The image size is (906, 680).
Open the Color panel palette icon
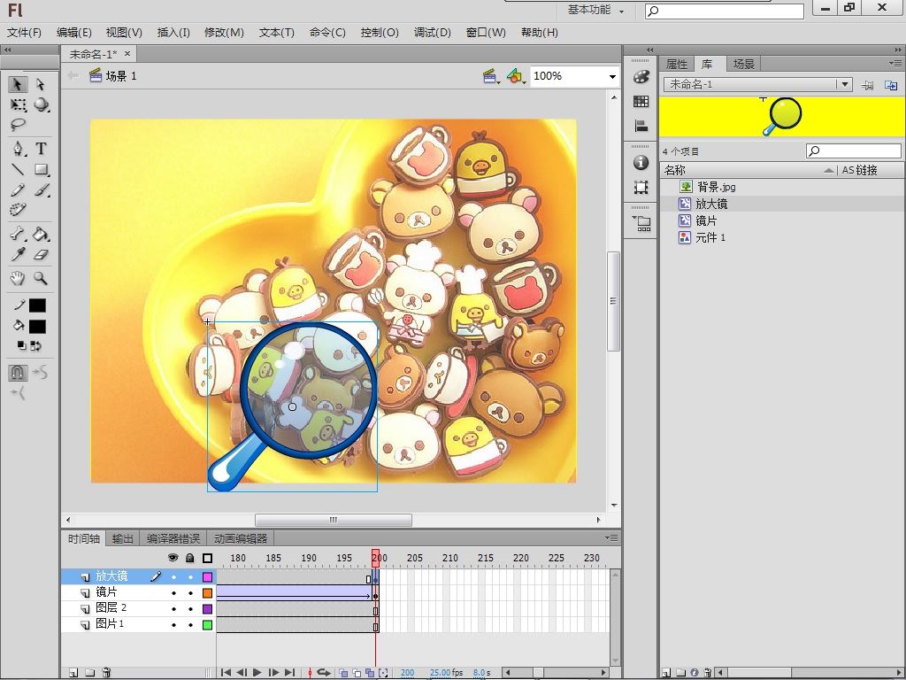[641, 77]
